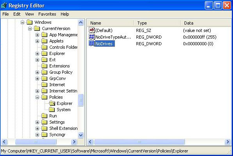The image size is (233, 156).
Task: Click the App Management folder icon
Action: [x=44, y=35]
